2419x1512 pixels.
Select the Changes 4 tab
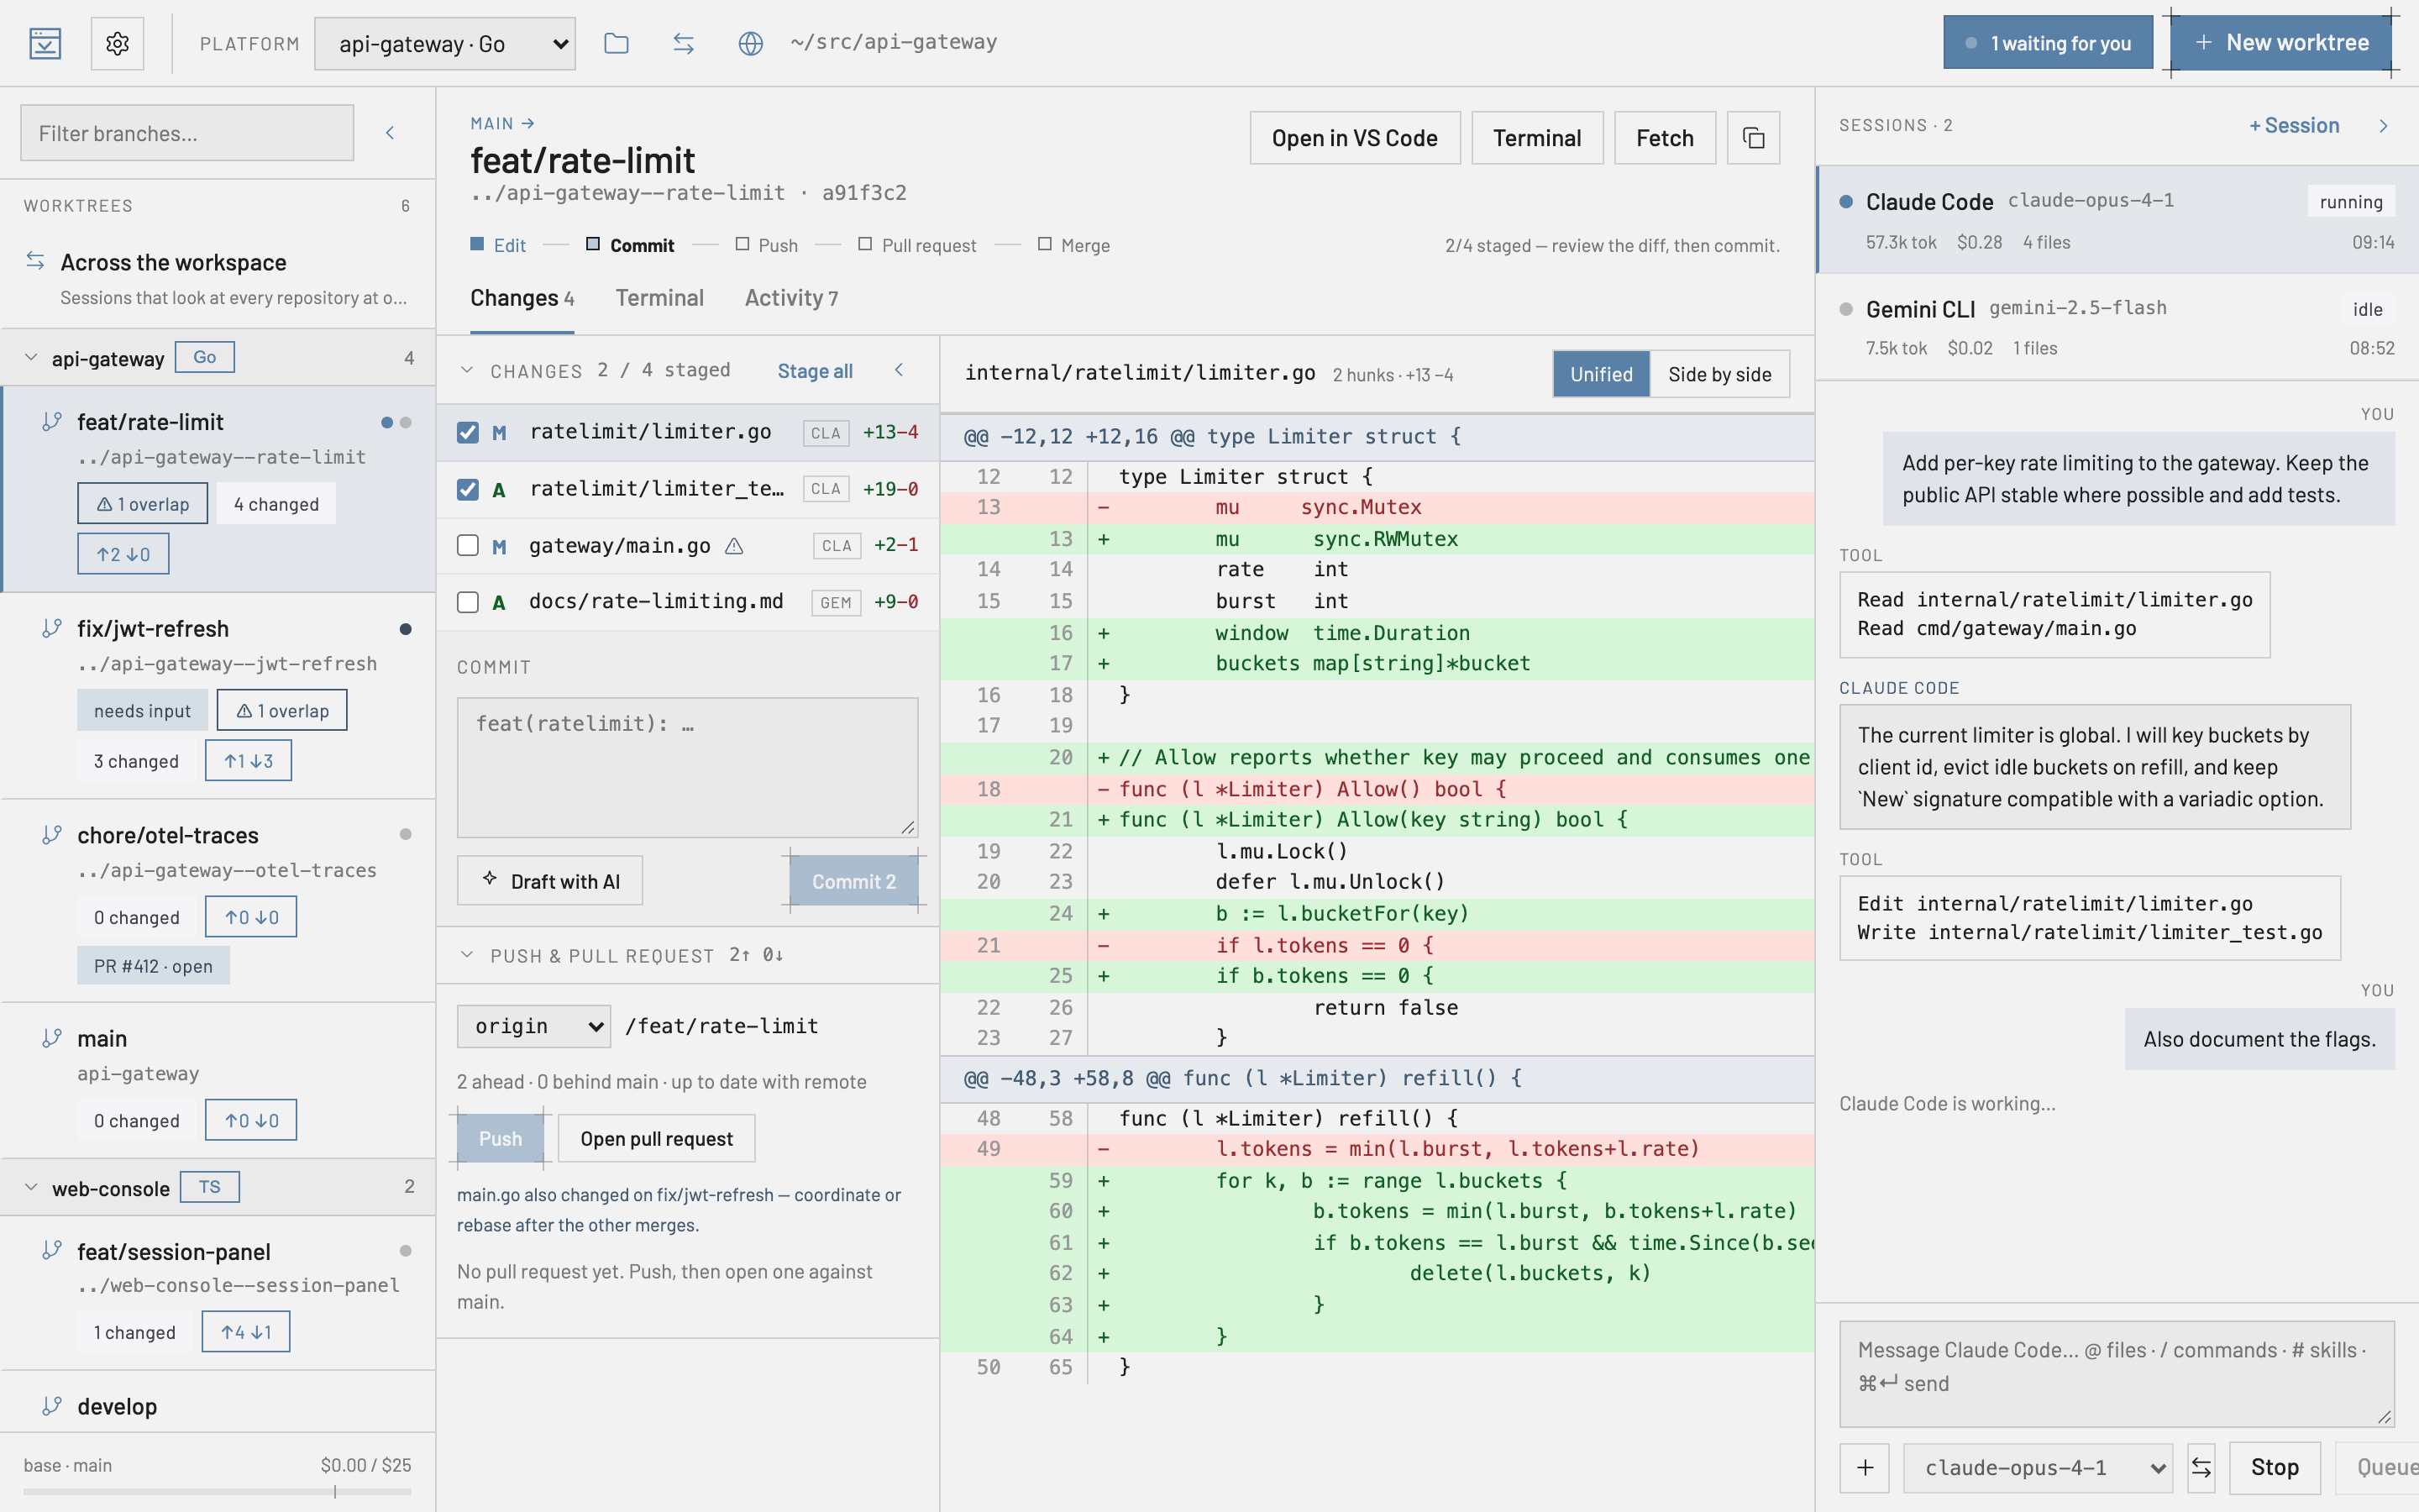coord(522,298)
